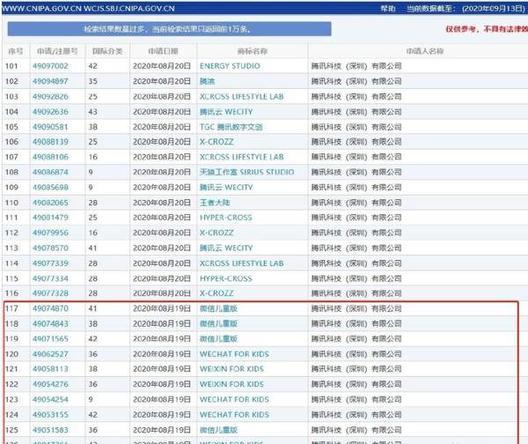Open registration number 49088139
The image size is (528, 444).
point(50,142)
